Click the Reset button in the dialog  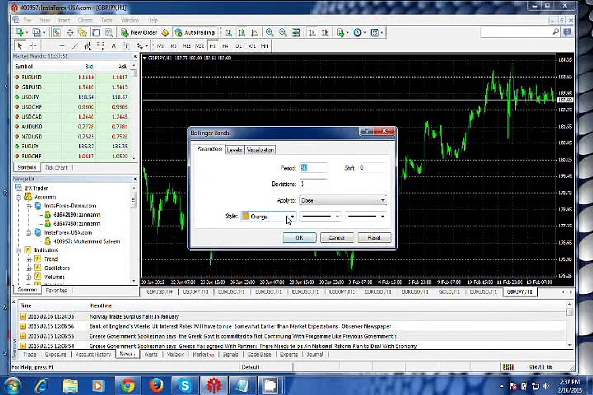coord(374,237)
